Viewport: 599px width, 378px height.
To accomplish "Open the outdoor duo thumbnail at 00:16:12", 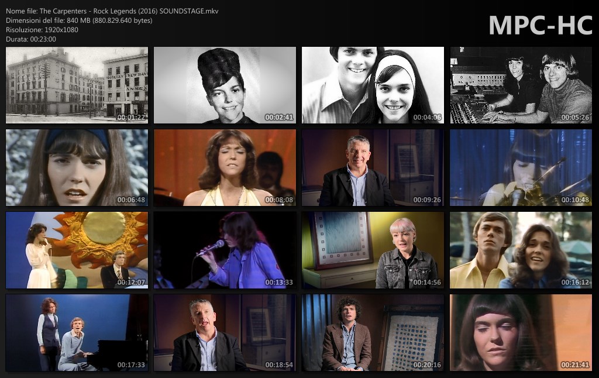I will coord(521,250).
